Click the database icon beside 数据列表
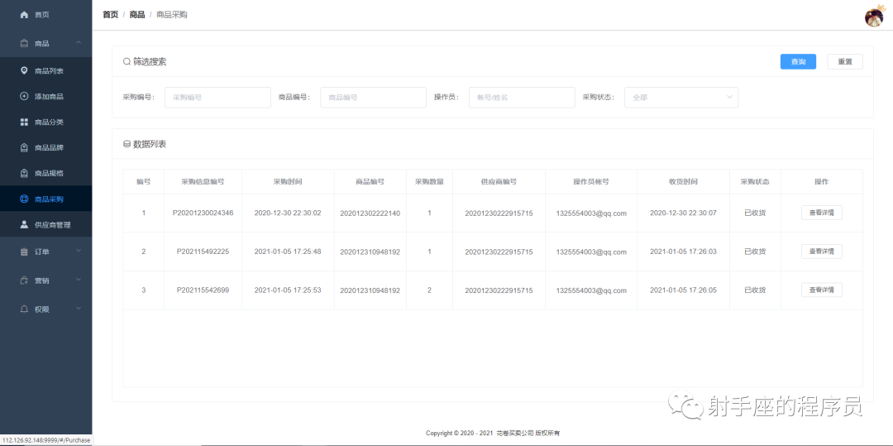This screenshot has height=446, width=893. point(127,144)
